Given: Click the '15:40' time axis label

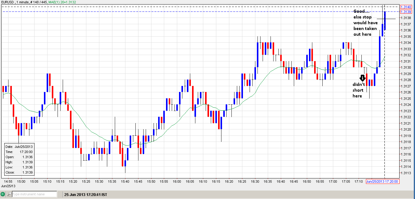Looking at the screenshot, I should (x=125, y=181).
